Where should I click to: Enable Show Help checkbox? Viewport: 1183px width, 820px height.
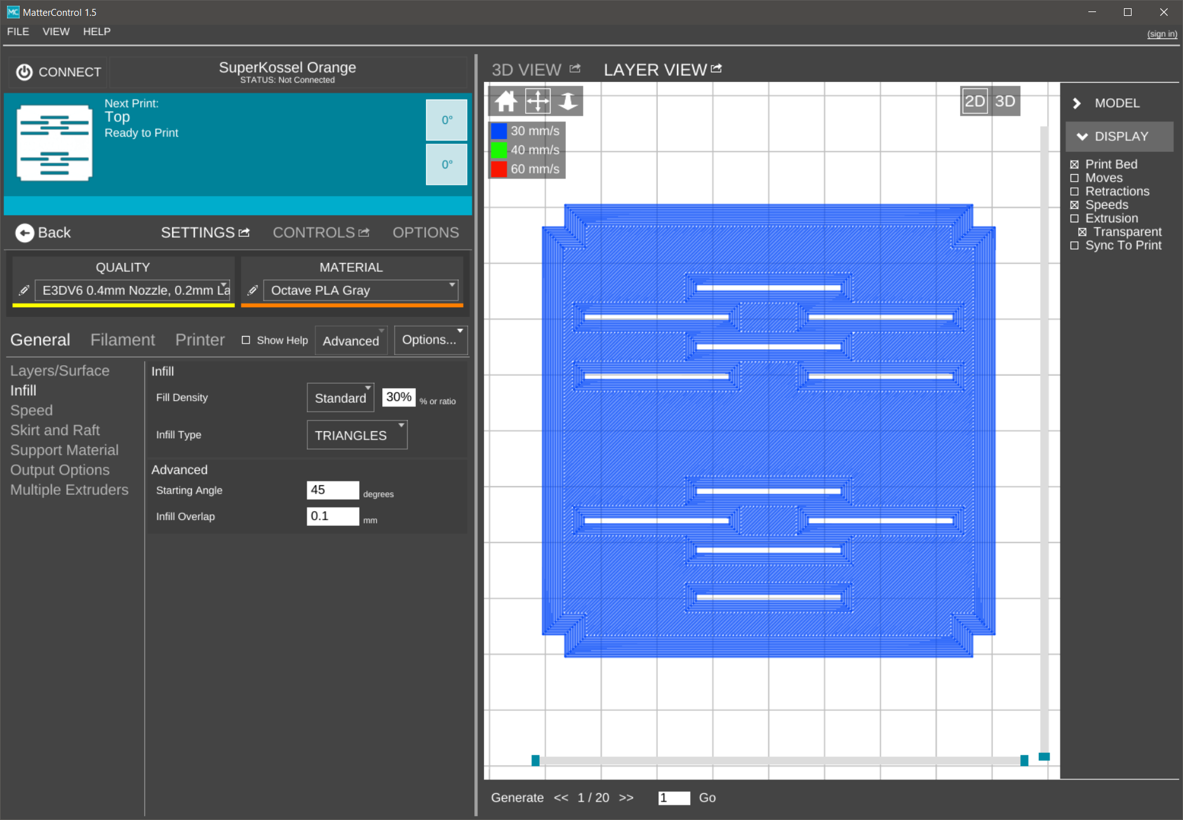[x=246, y=340]
